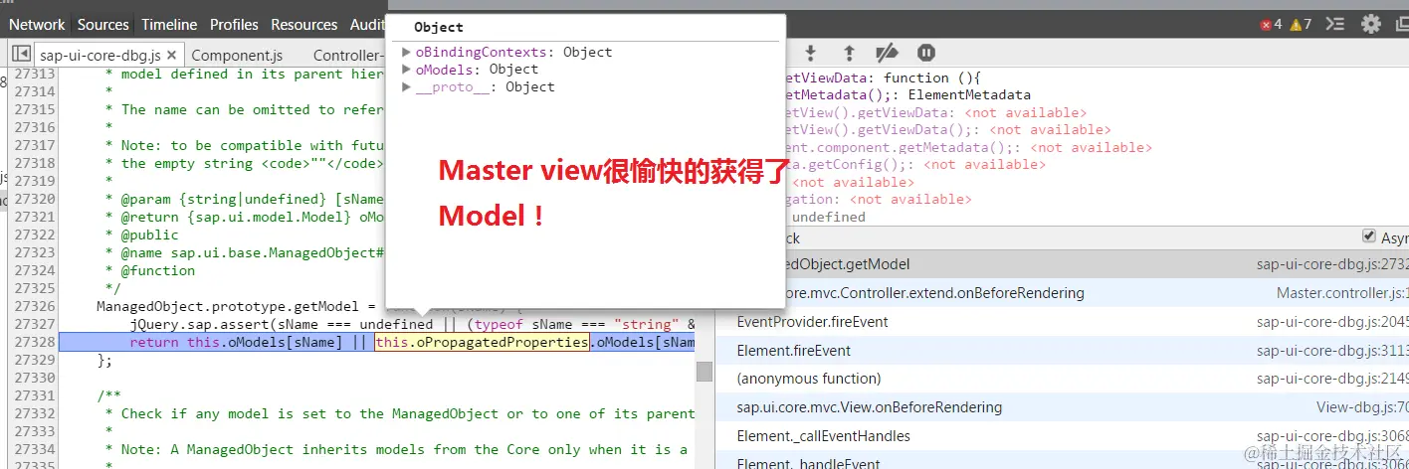Select Element._callEventHandles call stack frame
The width and height of the screenshot is (1409, 469).
1062,435
